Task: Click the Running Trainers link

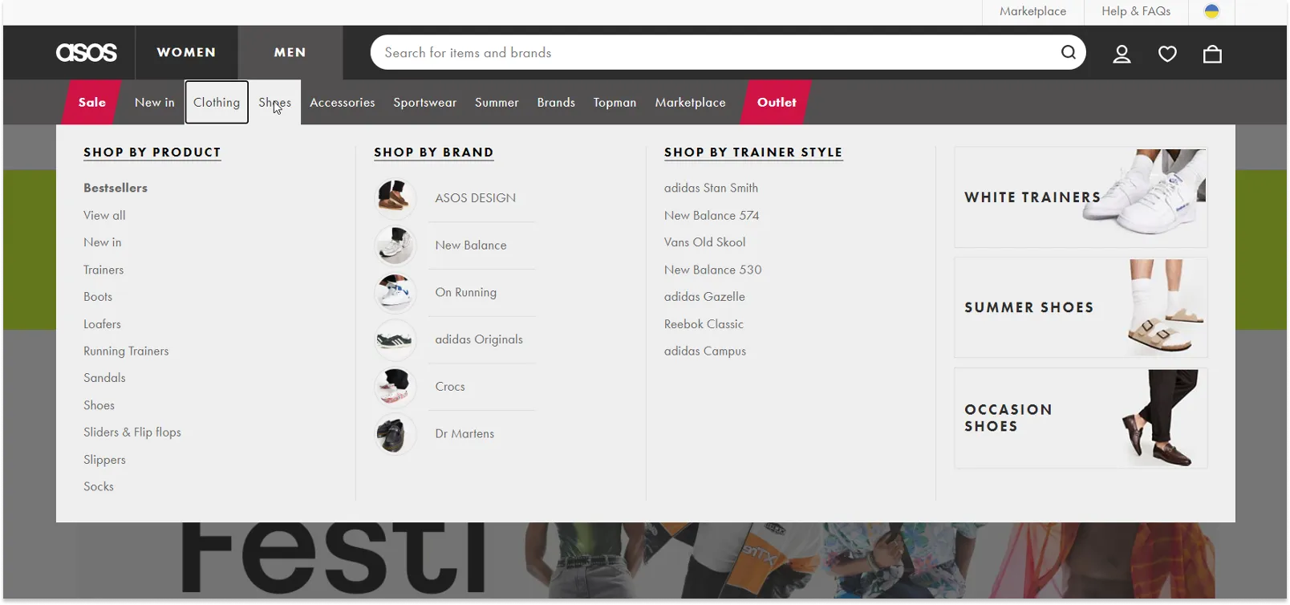Action: pyautogui.click(x=126, y=351)
